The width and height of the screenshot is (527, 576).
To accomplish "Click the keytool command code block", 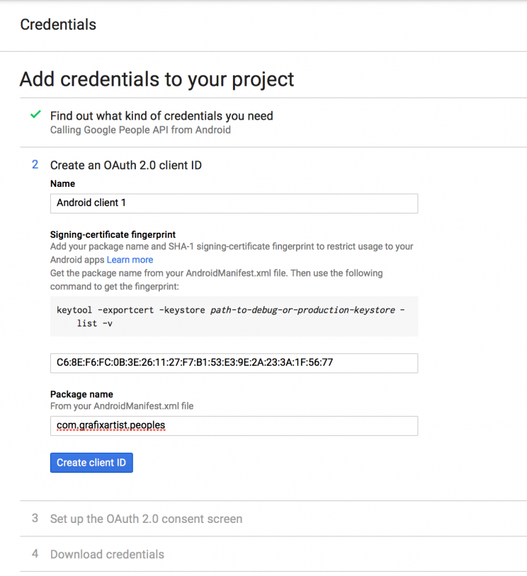I will tap(234, 316).
